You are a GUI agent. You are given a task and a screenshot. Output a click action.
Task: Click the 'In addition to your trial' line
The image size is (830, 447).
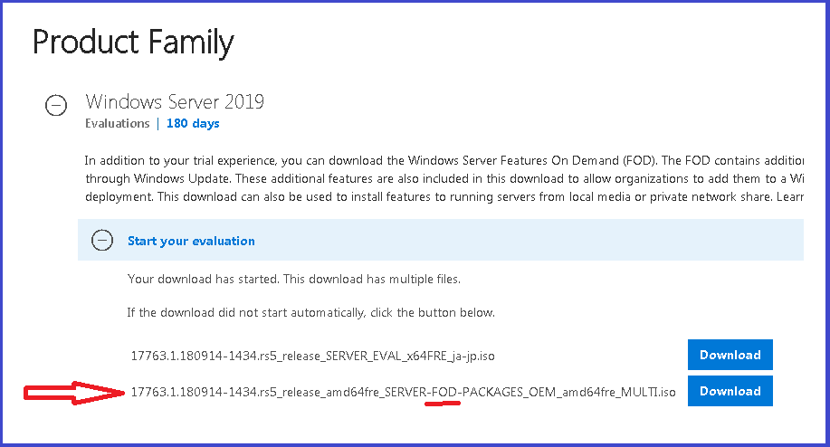[x=444, y=159]
